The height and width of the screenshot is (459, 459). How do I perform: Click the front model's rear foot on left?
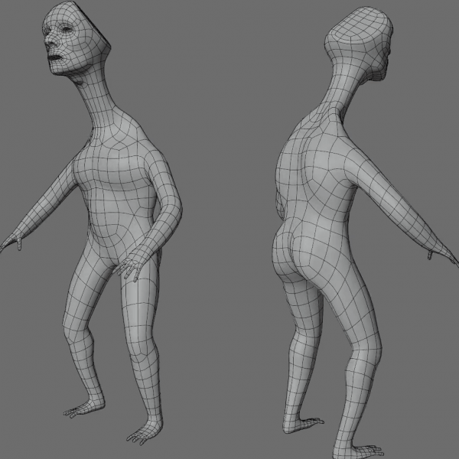tap(80, 409)
